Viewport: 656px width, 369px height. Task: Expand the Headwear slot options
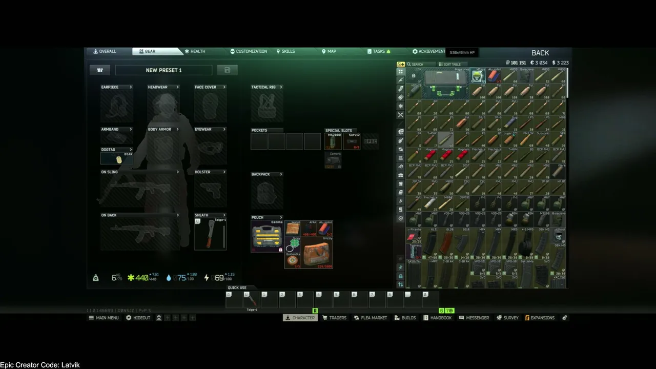pos(177,87)
